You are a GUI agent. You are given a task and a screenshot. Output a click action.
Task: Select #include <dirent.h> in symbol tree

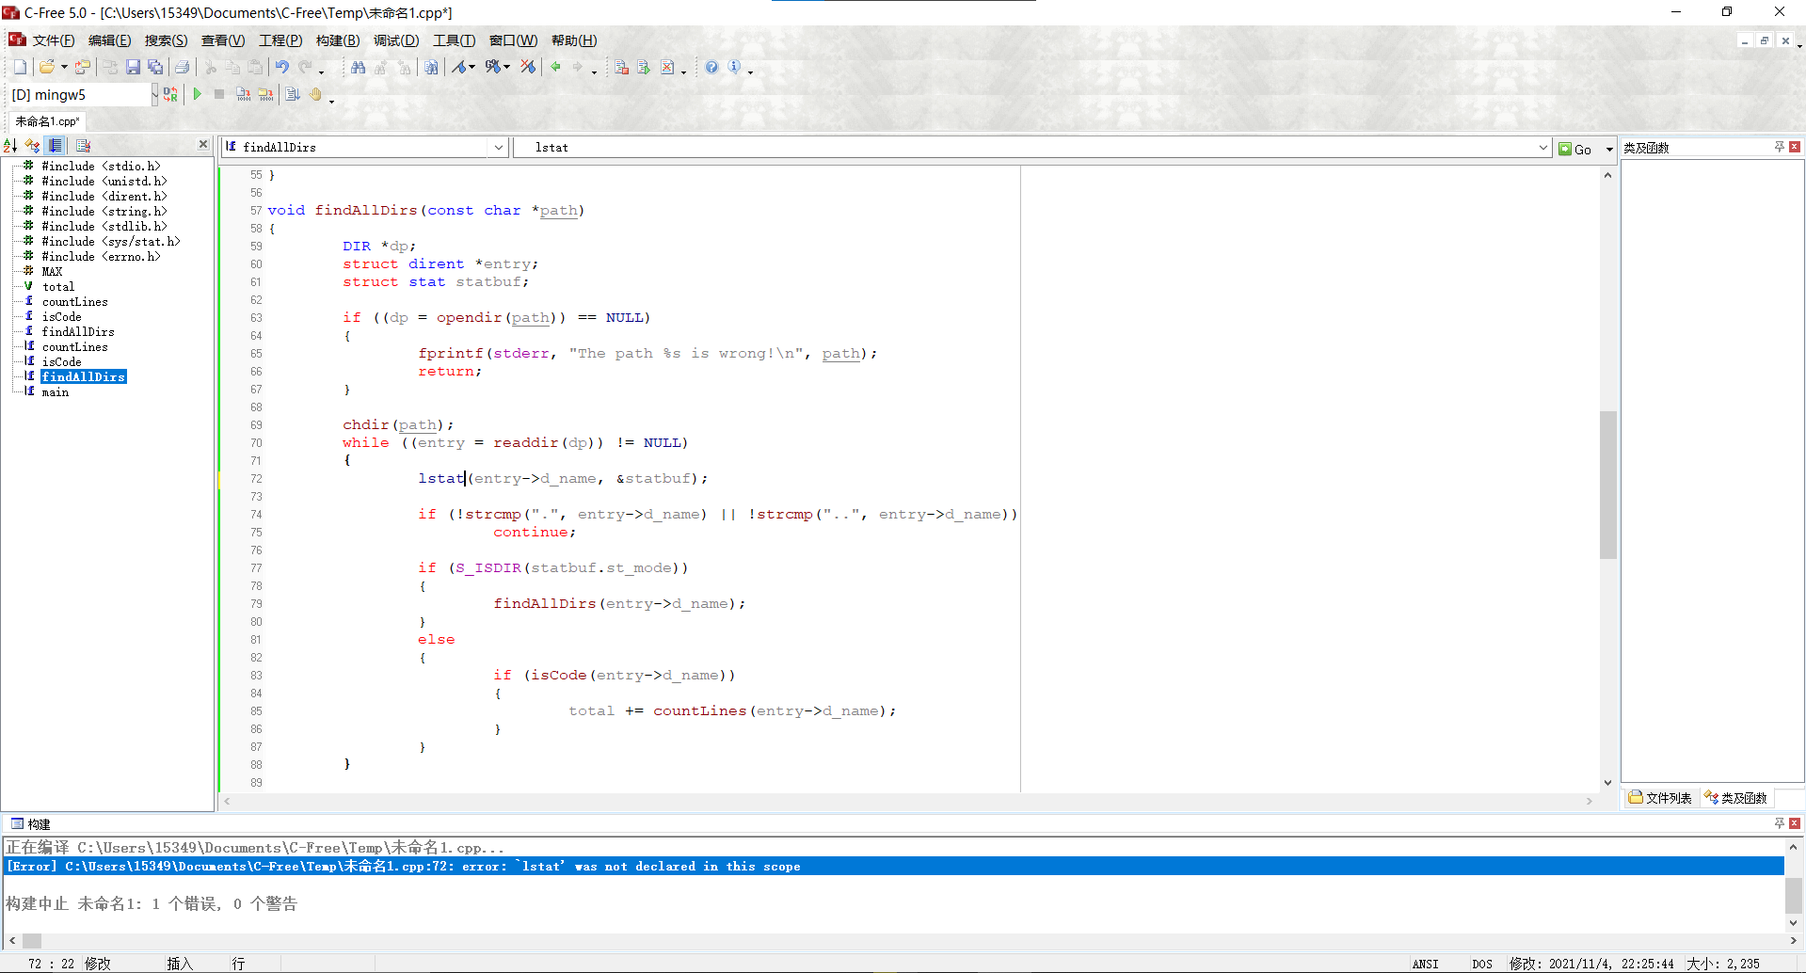104,197
